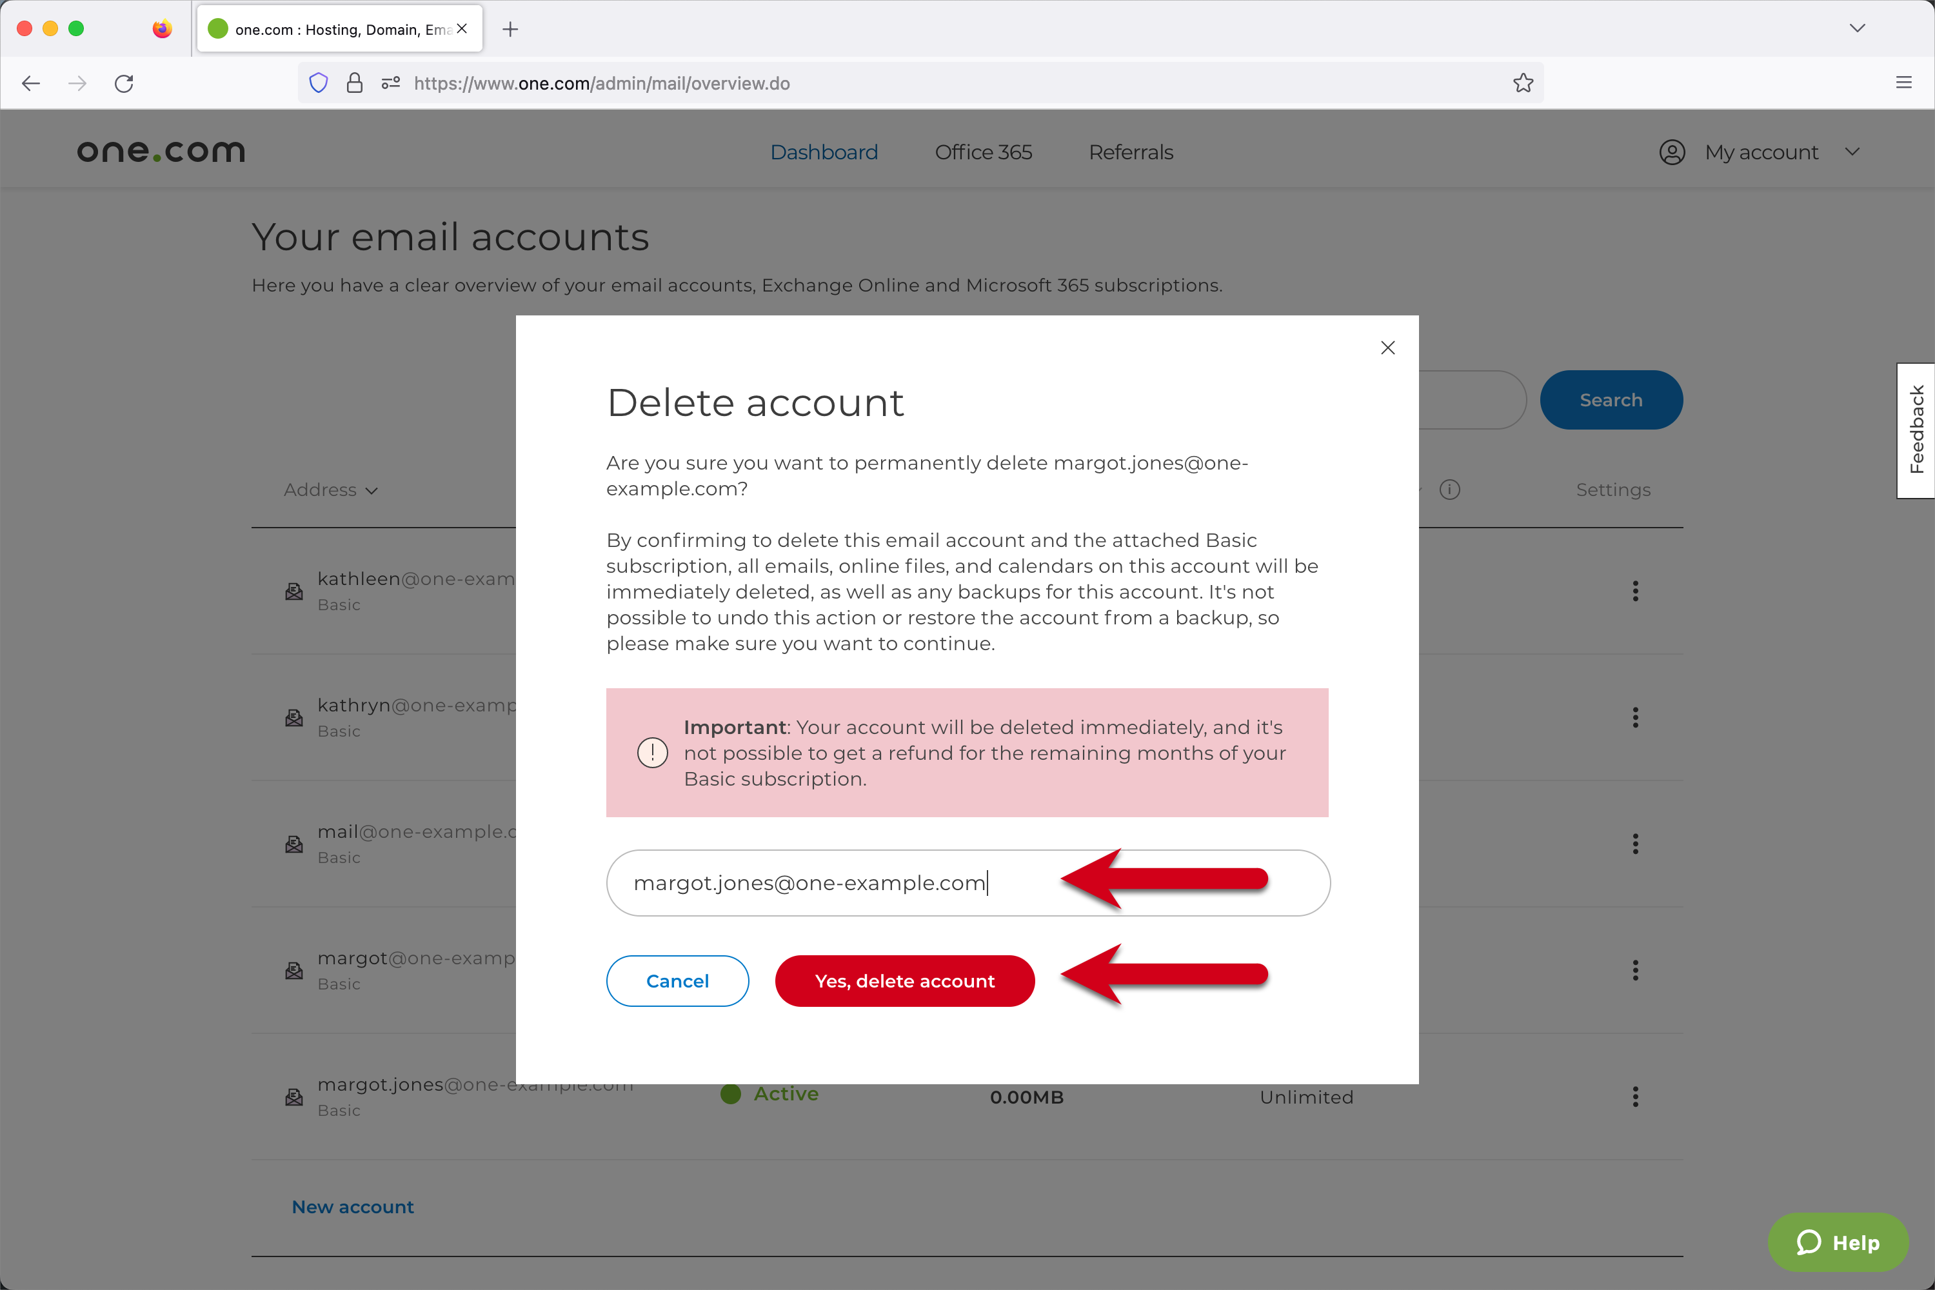
Task: Close the Delete account dialog with X
Action: (x=1387, y=348)
